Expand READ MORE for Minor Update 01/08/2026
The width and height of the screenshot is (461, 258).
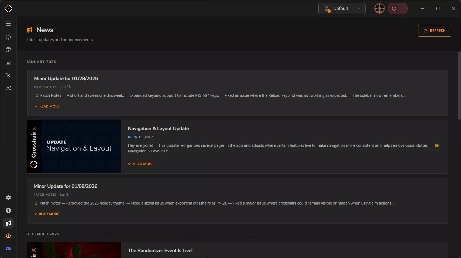pyautogui.click(x=46, y=214)
